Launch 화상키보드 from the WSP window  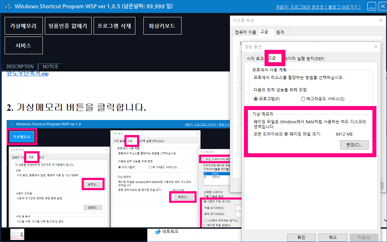[162, 26]
